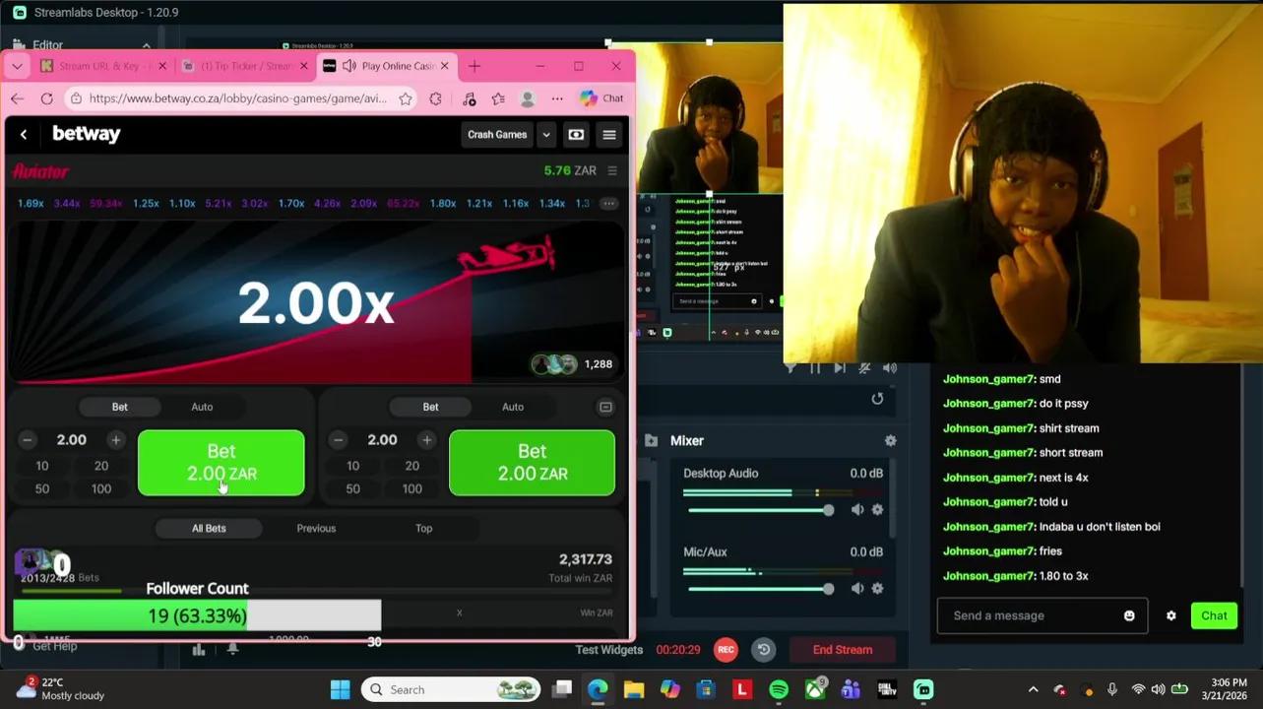The height and width of the screenshot is (709, 1263).
Task: Click the betway hamburger menu icon
Action: click(x=609, y=135)
